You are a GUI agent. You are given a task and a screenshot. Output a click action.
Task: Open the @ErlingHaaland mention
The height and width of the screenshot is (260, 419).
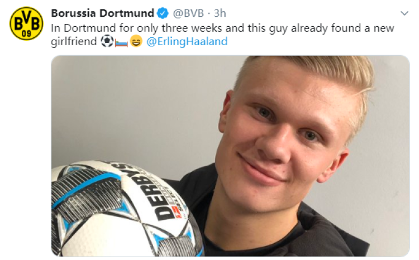click(187, 42)
